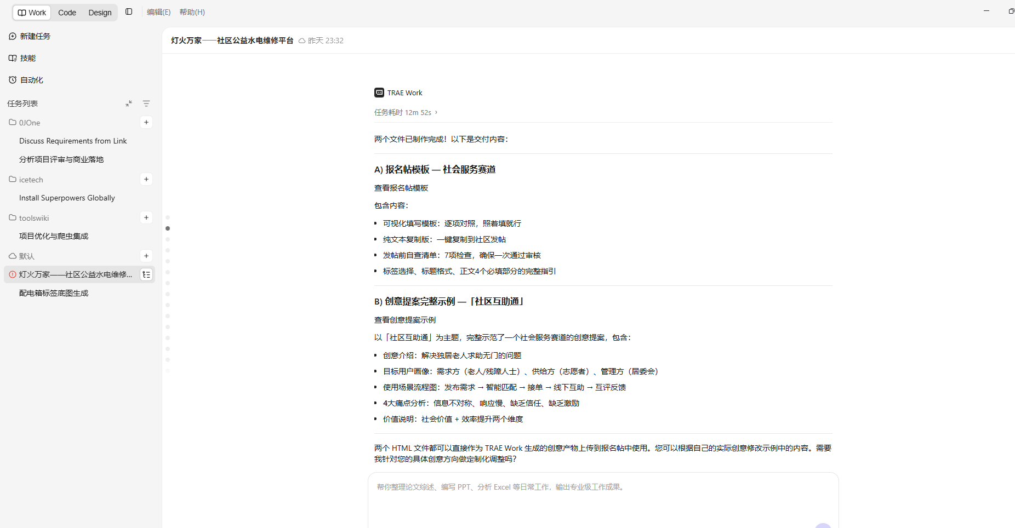Open the task list filter icon
Image resolution: width=1015 pixels, height=528 pixels.
[146, 104]
